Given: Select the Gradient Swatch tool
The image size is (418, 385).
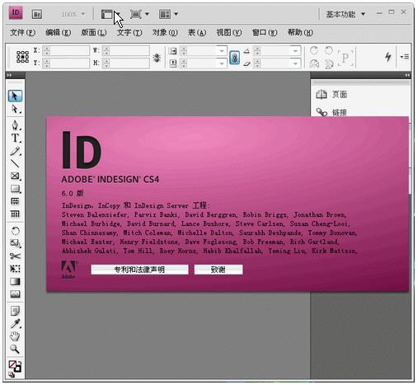Looking at the screenshot, I should click(x=15, y=281).
